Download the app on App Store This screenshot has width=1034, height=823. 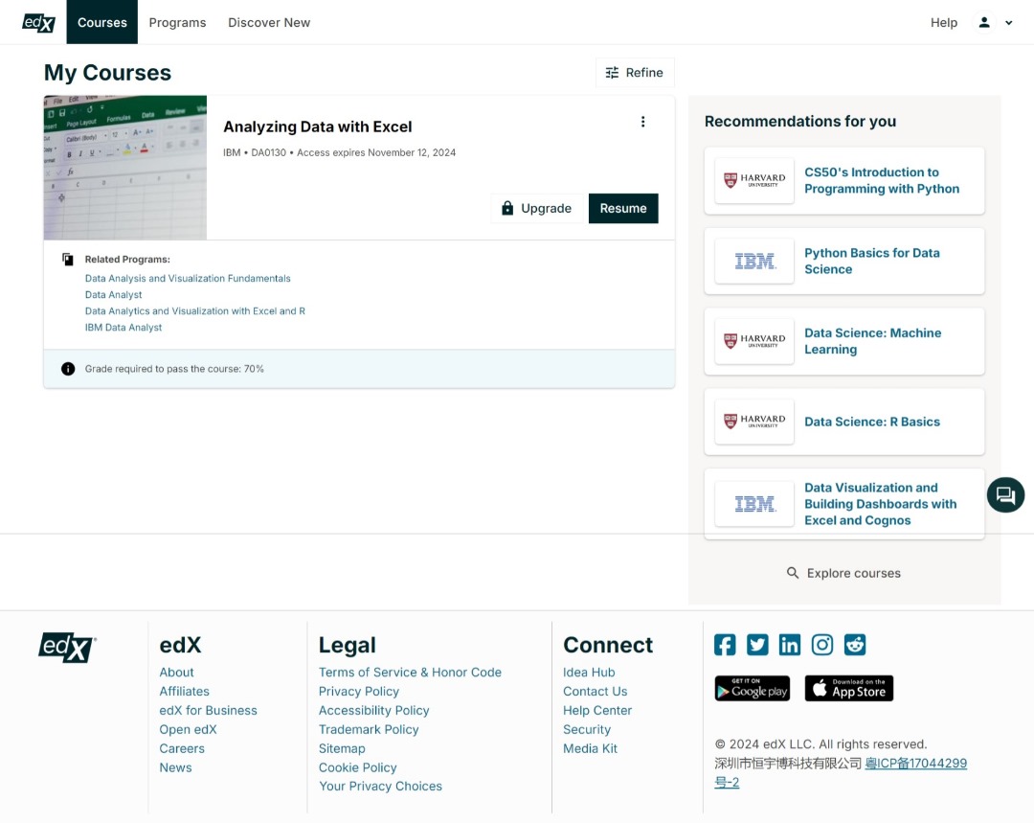pos(849,688)
